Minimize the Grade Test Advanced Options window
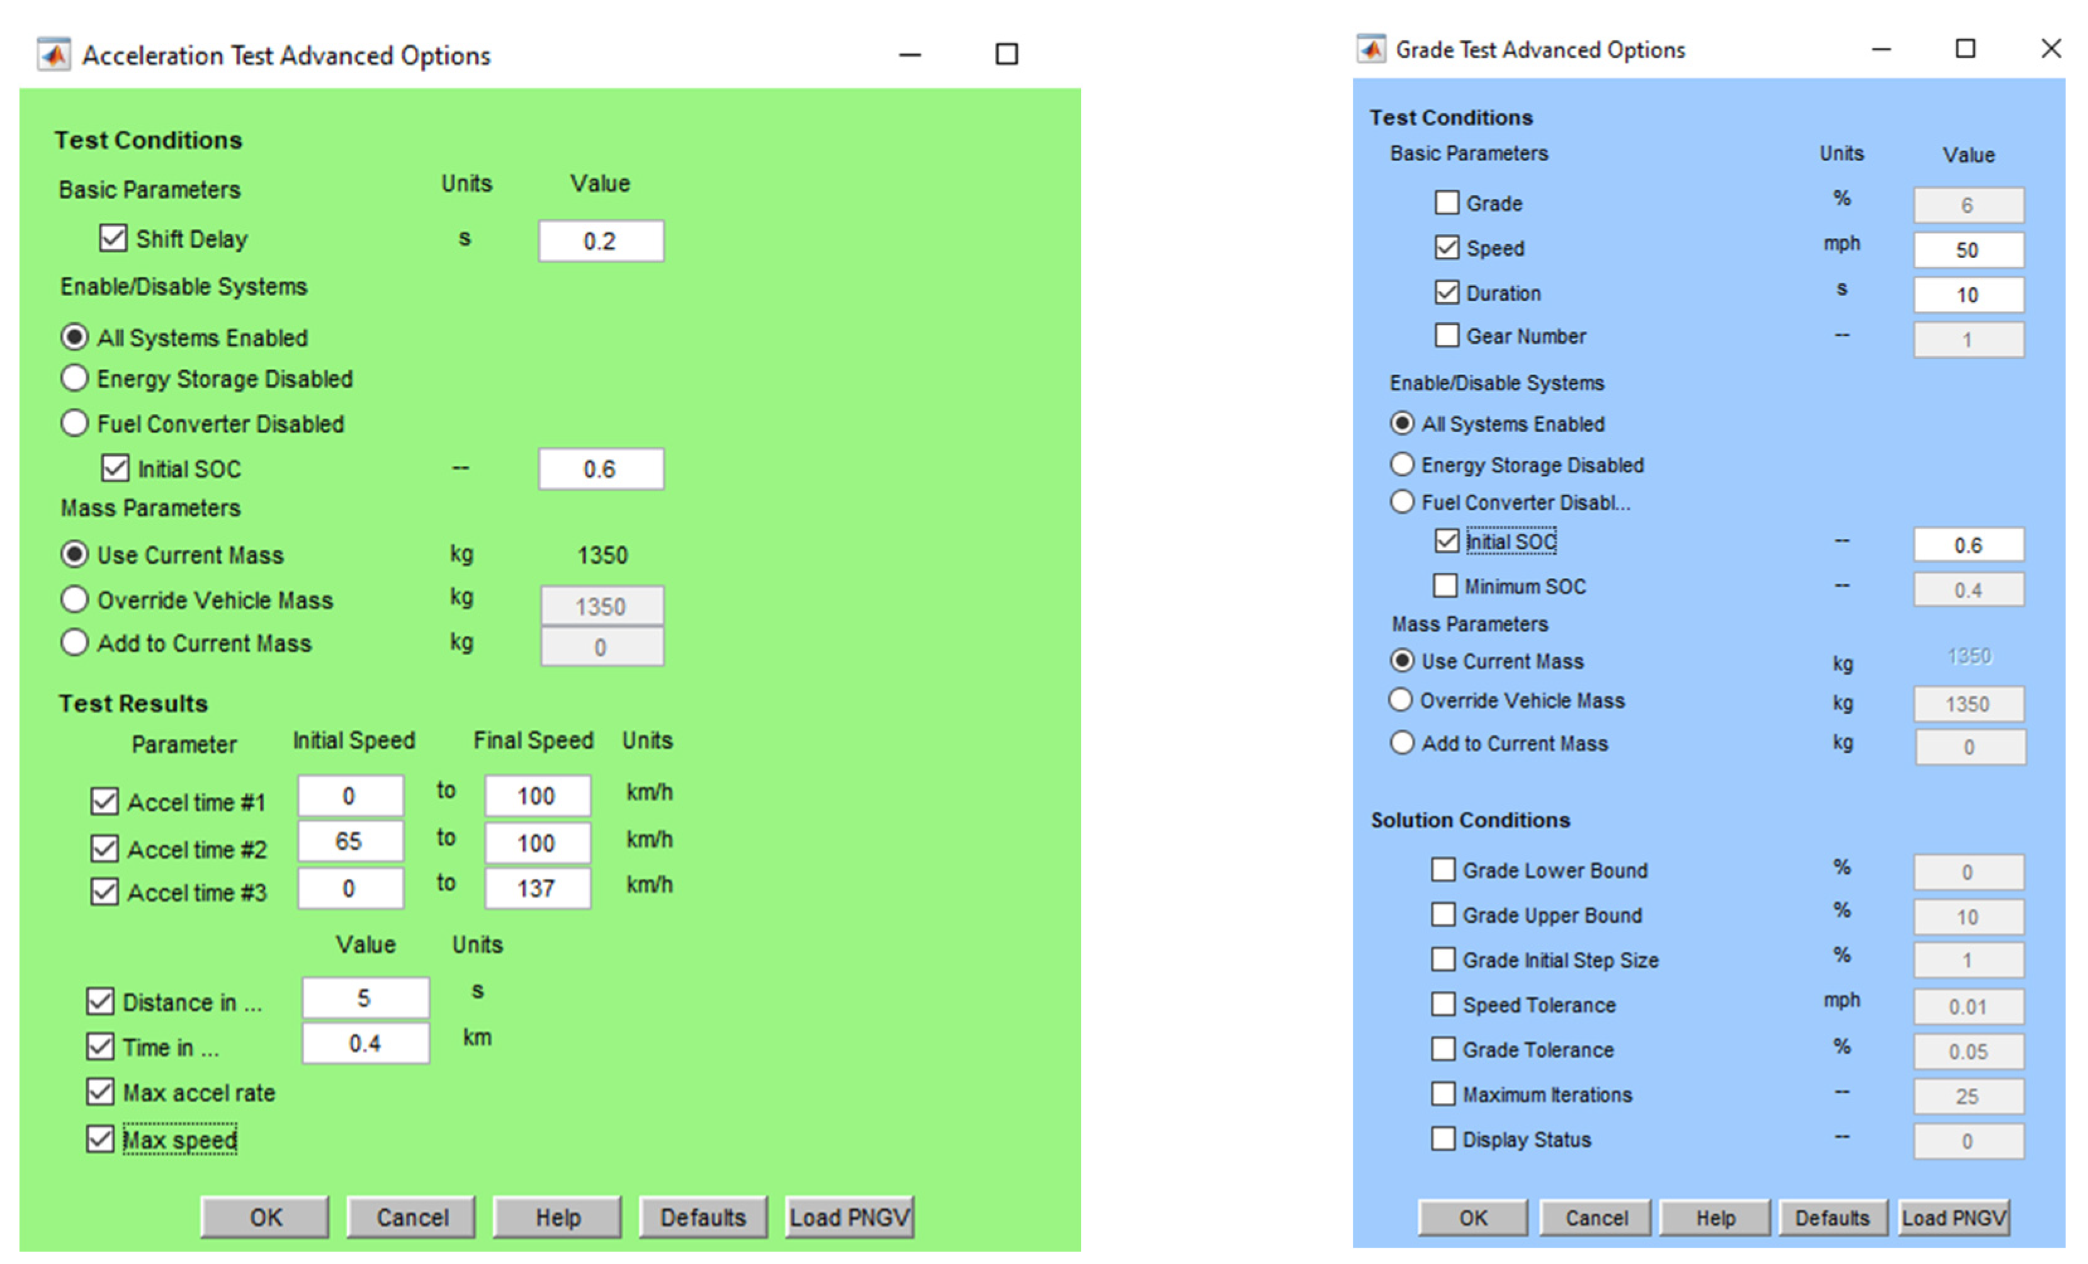2088x1264 pixels. [1882, 49]
